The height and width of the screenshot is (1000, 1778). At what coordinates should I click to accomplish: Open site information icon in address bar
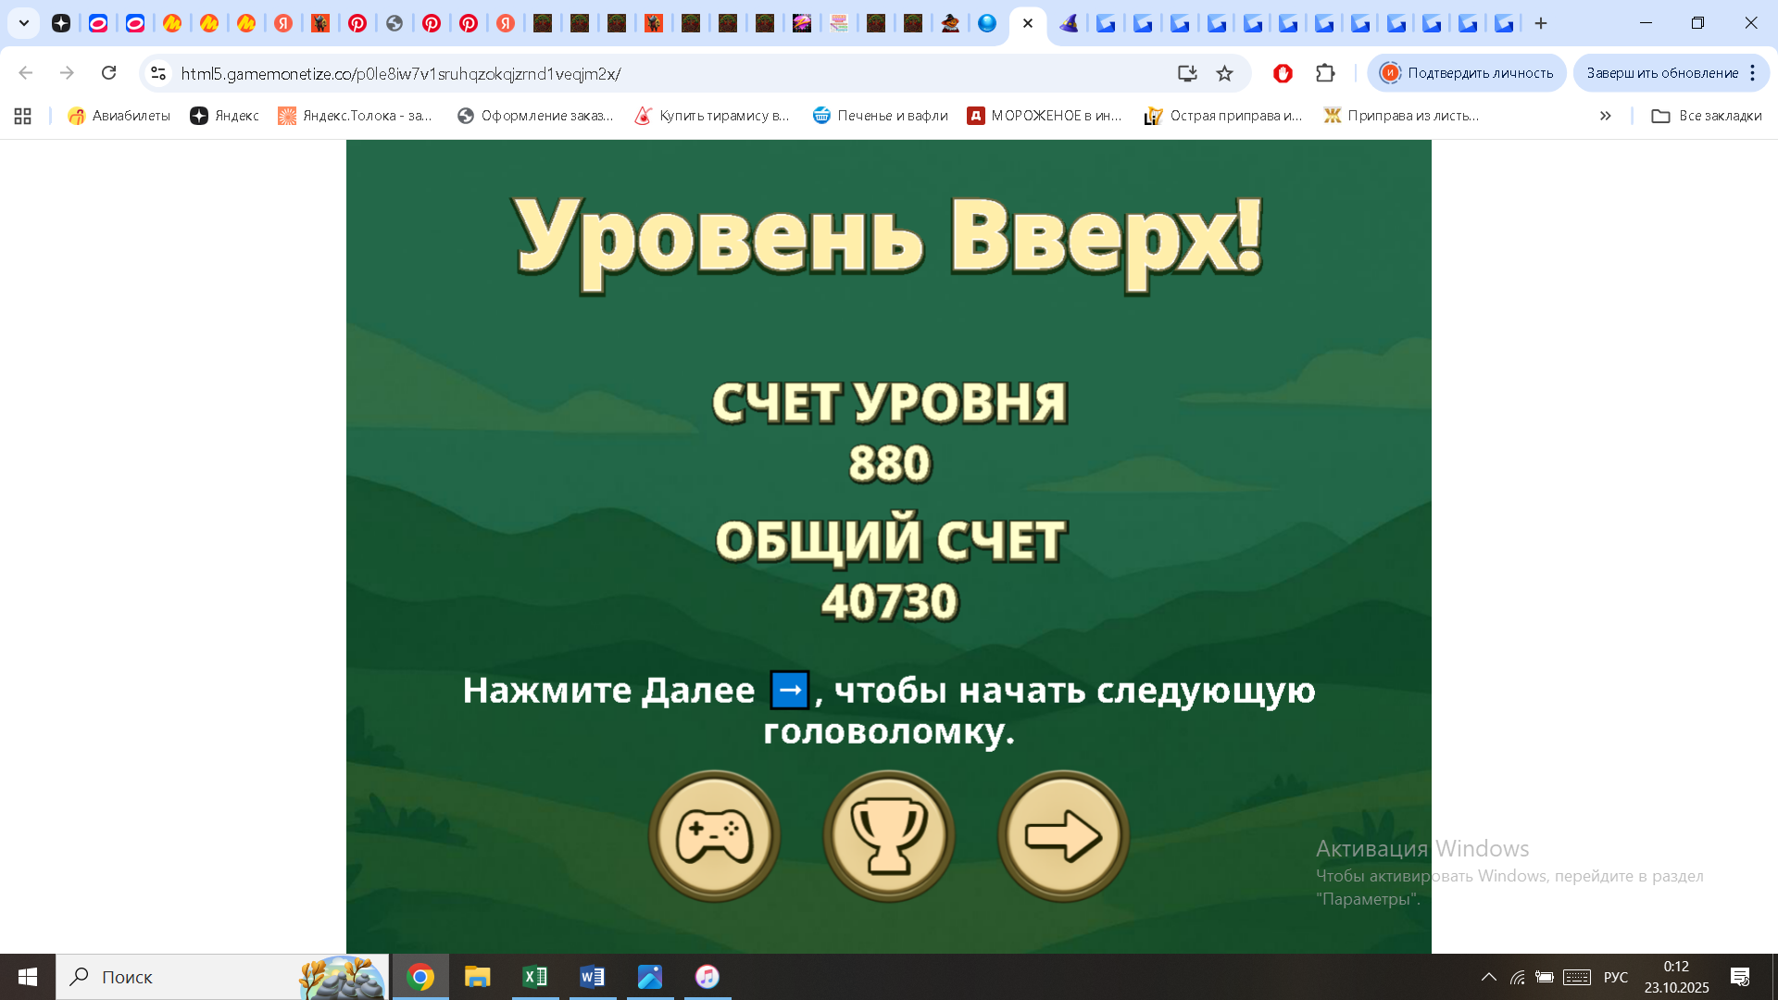[x=158, y=73]
